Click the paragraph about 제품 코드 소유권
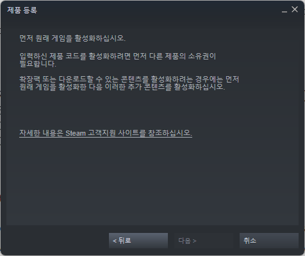Screen dimensions: 305x256 tap(118, 60)
